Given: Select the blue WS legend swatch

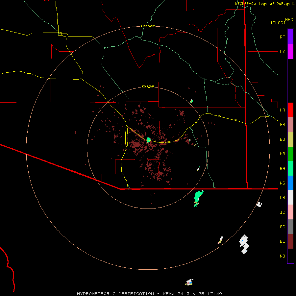Looking at the screenshot, I should point(290,183).
